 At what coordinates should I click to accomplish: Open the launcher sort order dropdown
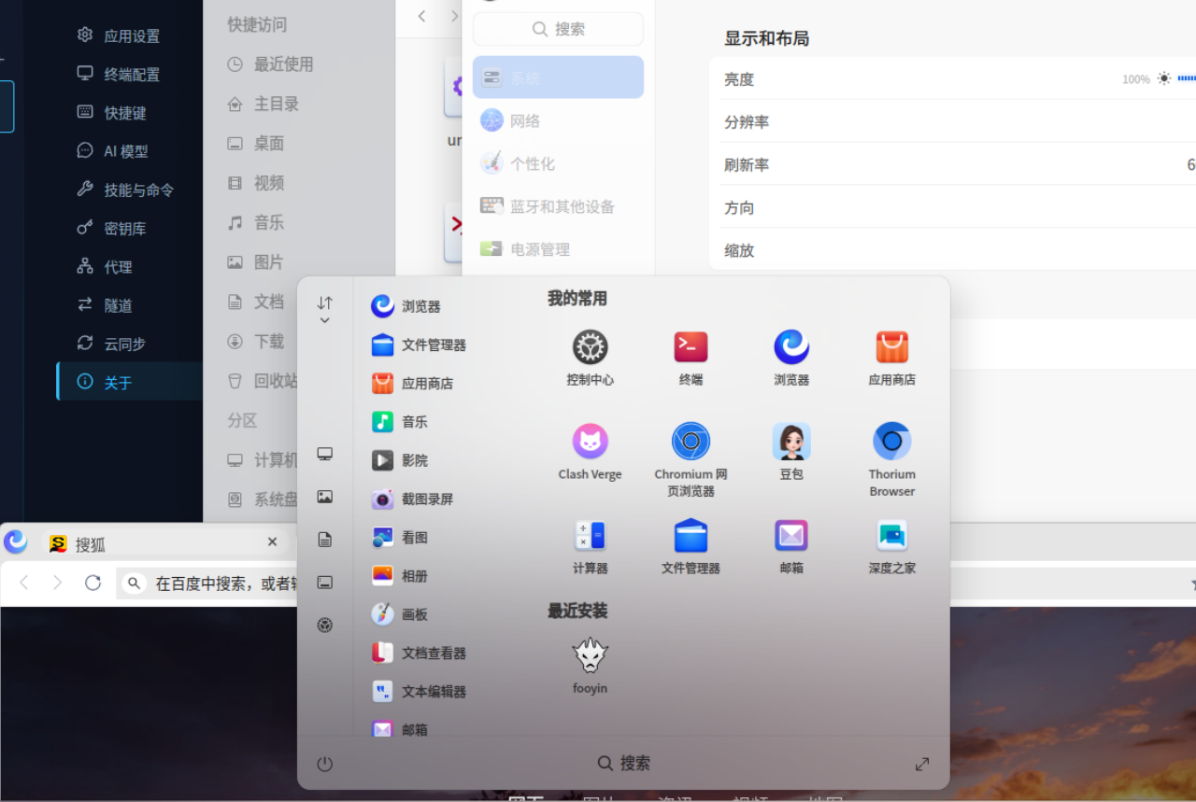click(x=324, y=310)
